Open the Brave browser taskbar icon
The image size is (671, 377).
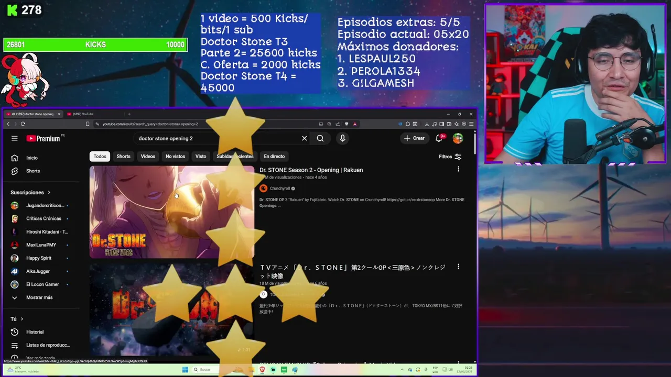tap(262, 370)
